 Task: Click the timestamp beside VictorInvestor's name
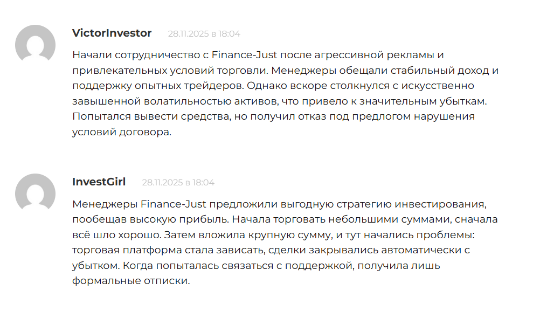click(x=204, y=33)
